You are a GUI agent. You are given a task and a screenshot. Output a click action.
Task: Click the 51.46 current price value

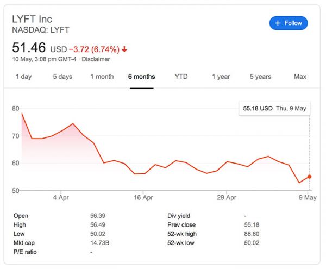pyautogui.click(x=29, y=48)
